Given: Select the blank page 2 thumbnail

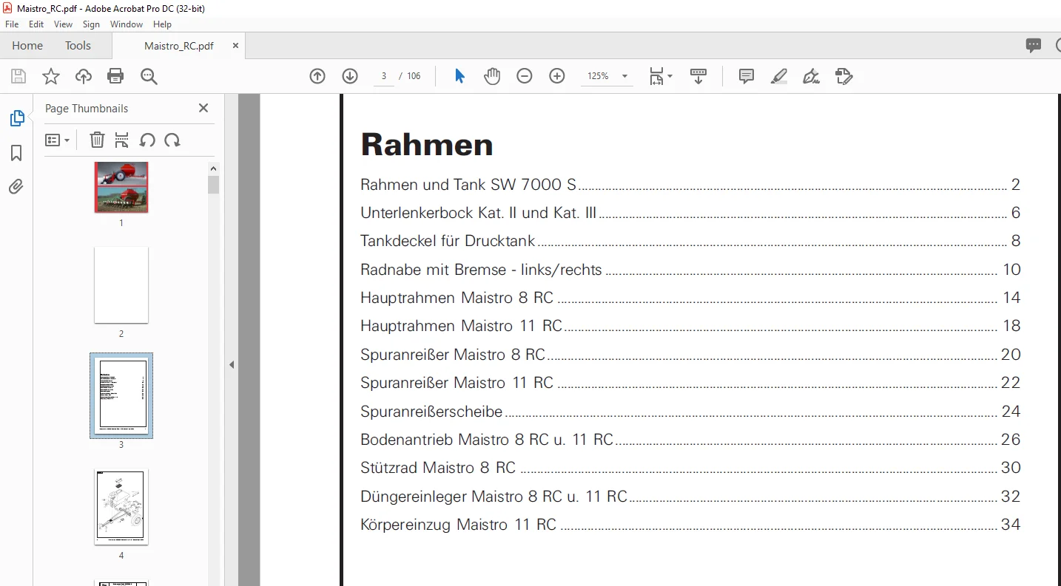Looking at the screenshot, I should tap(121, 285).
